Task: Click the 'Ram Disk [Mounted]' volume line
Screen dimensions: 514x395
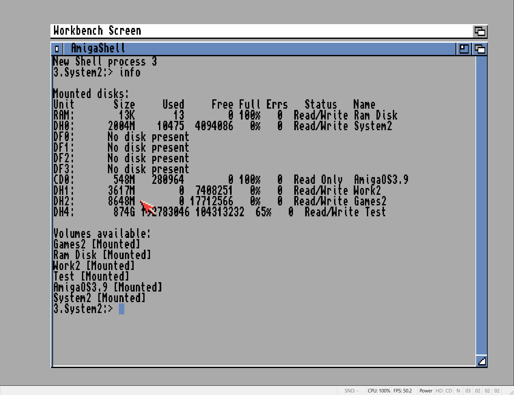Action: [x=102, y=255]
